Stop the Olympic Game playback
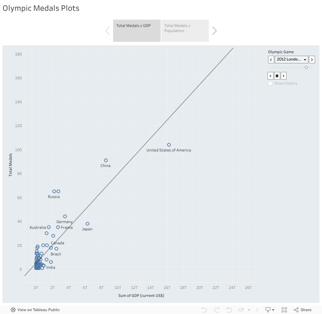 point(277,76)
